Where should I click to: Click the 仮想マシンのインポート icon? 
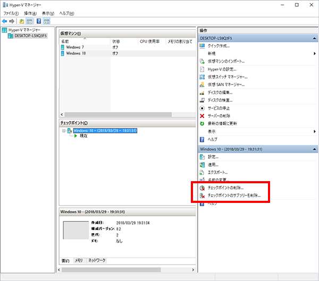[202, 62]
